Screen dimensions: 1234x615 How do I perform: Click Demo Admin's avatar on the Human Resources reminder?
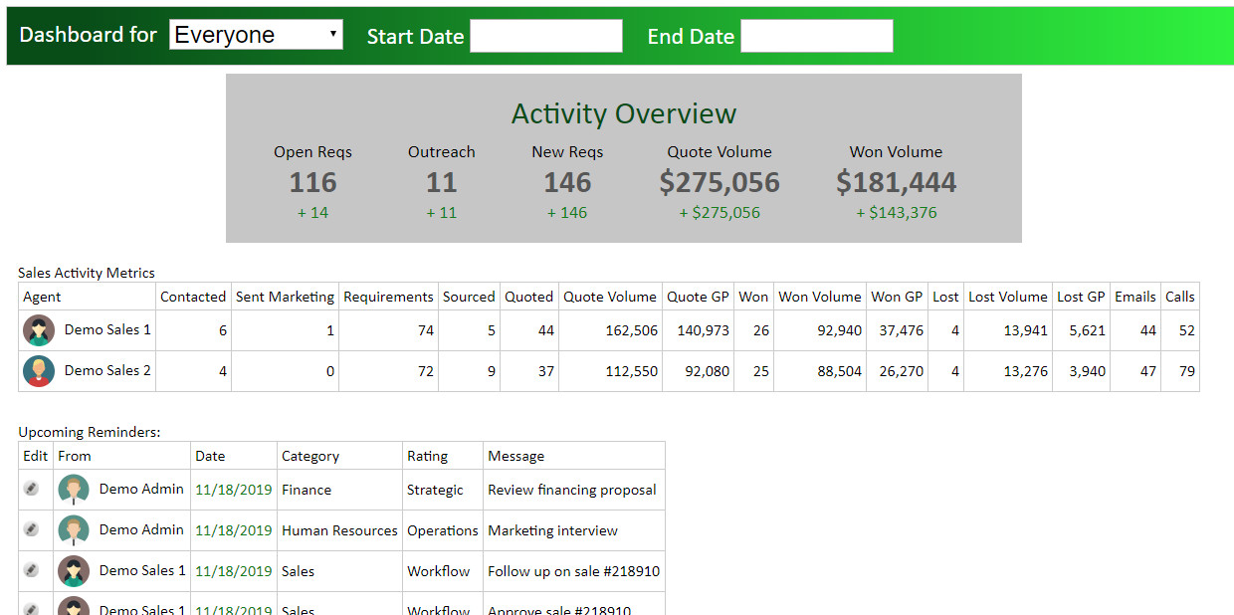(74, 529)
